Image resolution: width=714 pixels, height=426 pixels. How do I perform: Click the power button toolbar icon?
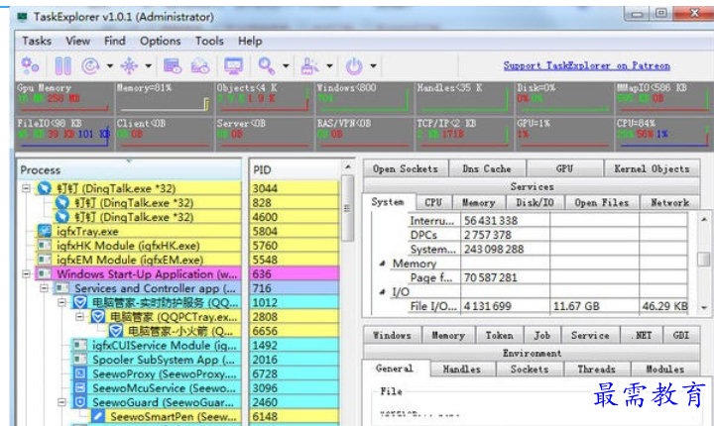click(x=353, y=66)
